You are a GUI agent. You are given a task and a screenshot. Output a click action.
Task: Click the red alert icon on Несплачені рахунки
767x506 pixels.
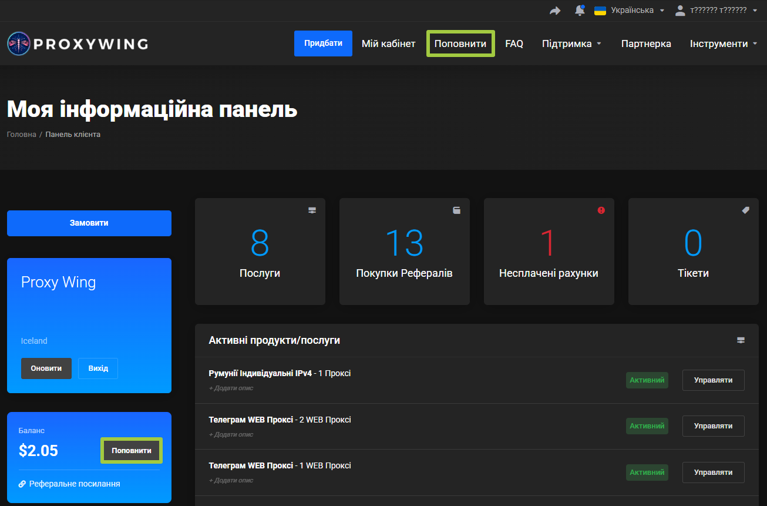pos(601,210)
